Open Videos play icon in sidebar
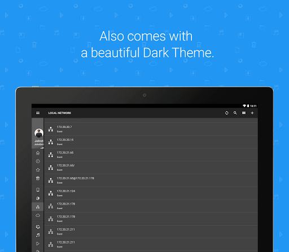Screen dimensions: 289x252 coord(38,244)
